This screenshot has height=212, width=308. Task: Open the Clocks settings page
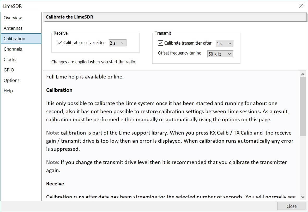pyautogui.click(x=10, y=59)
